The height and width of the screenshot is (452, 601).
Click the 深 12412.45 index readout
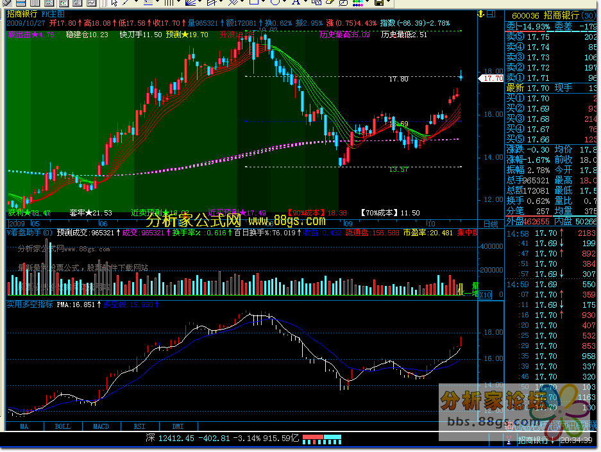(x=221, y=438)
